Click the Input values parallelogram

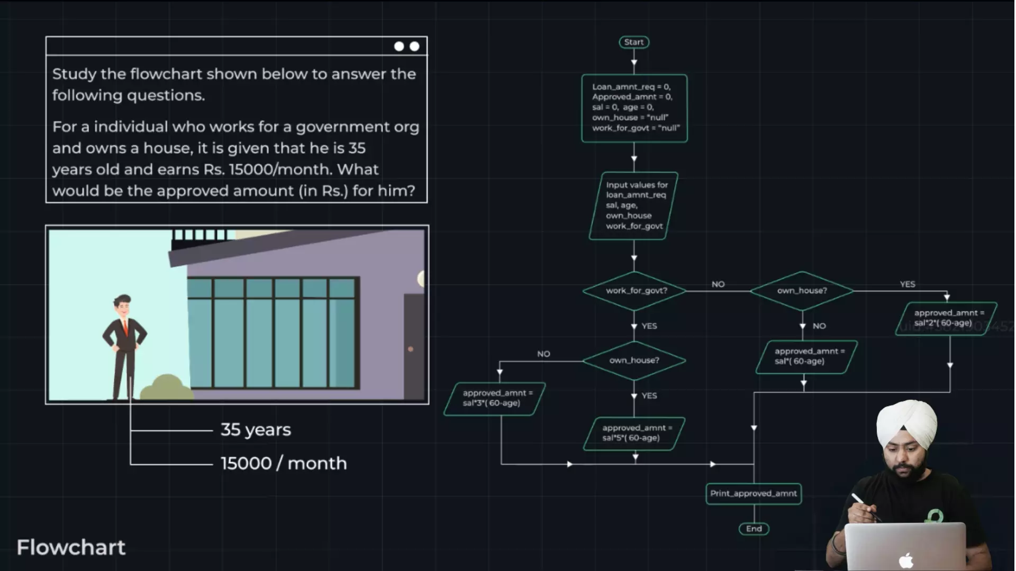(634, 206)
